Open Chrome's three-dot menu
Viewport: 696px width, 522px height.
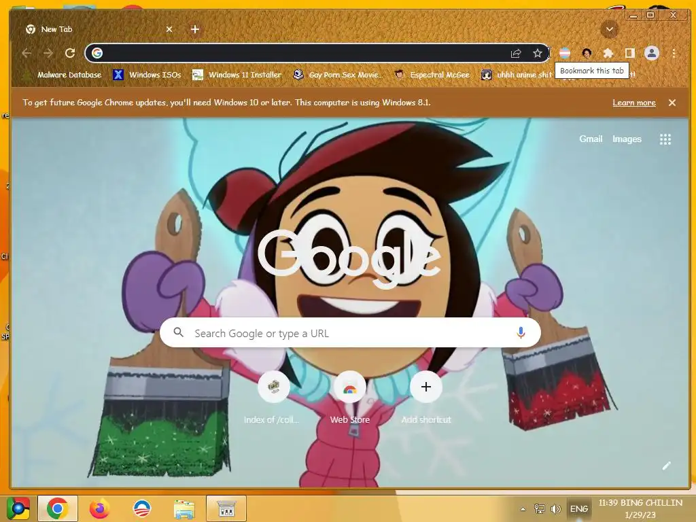[x=674, y=53]
